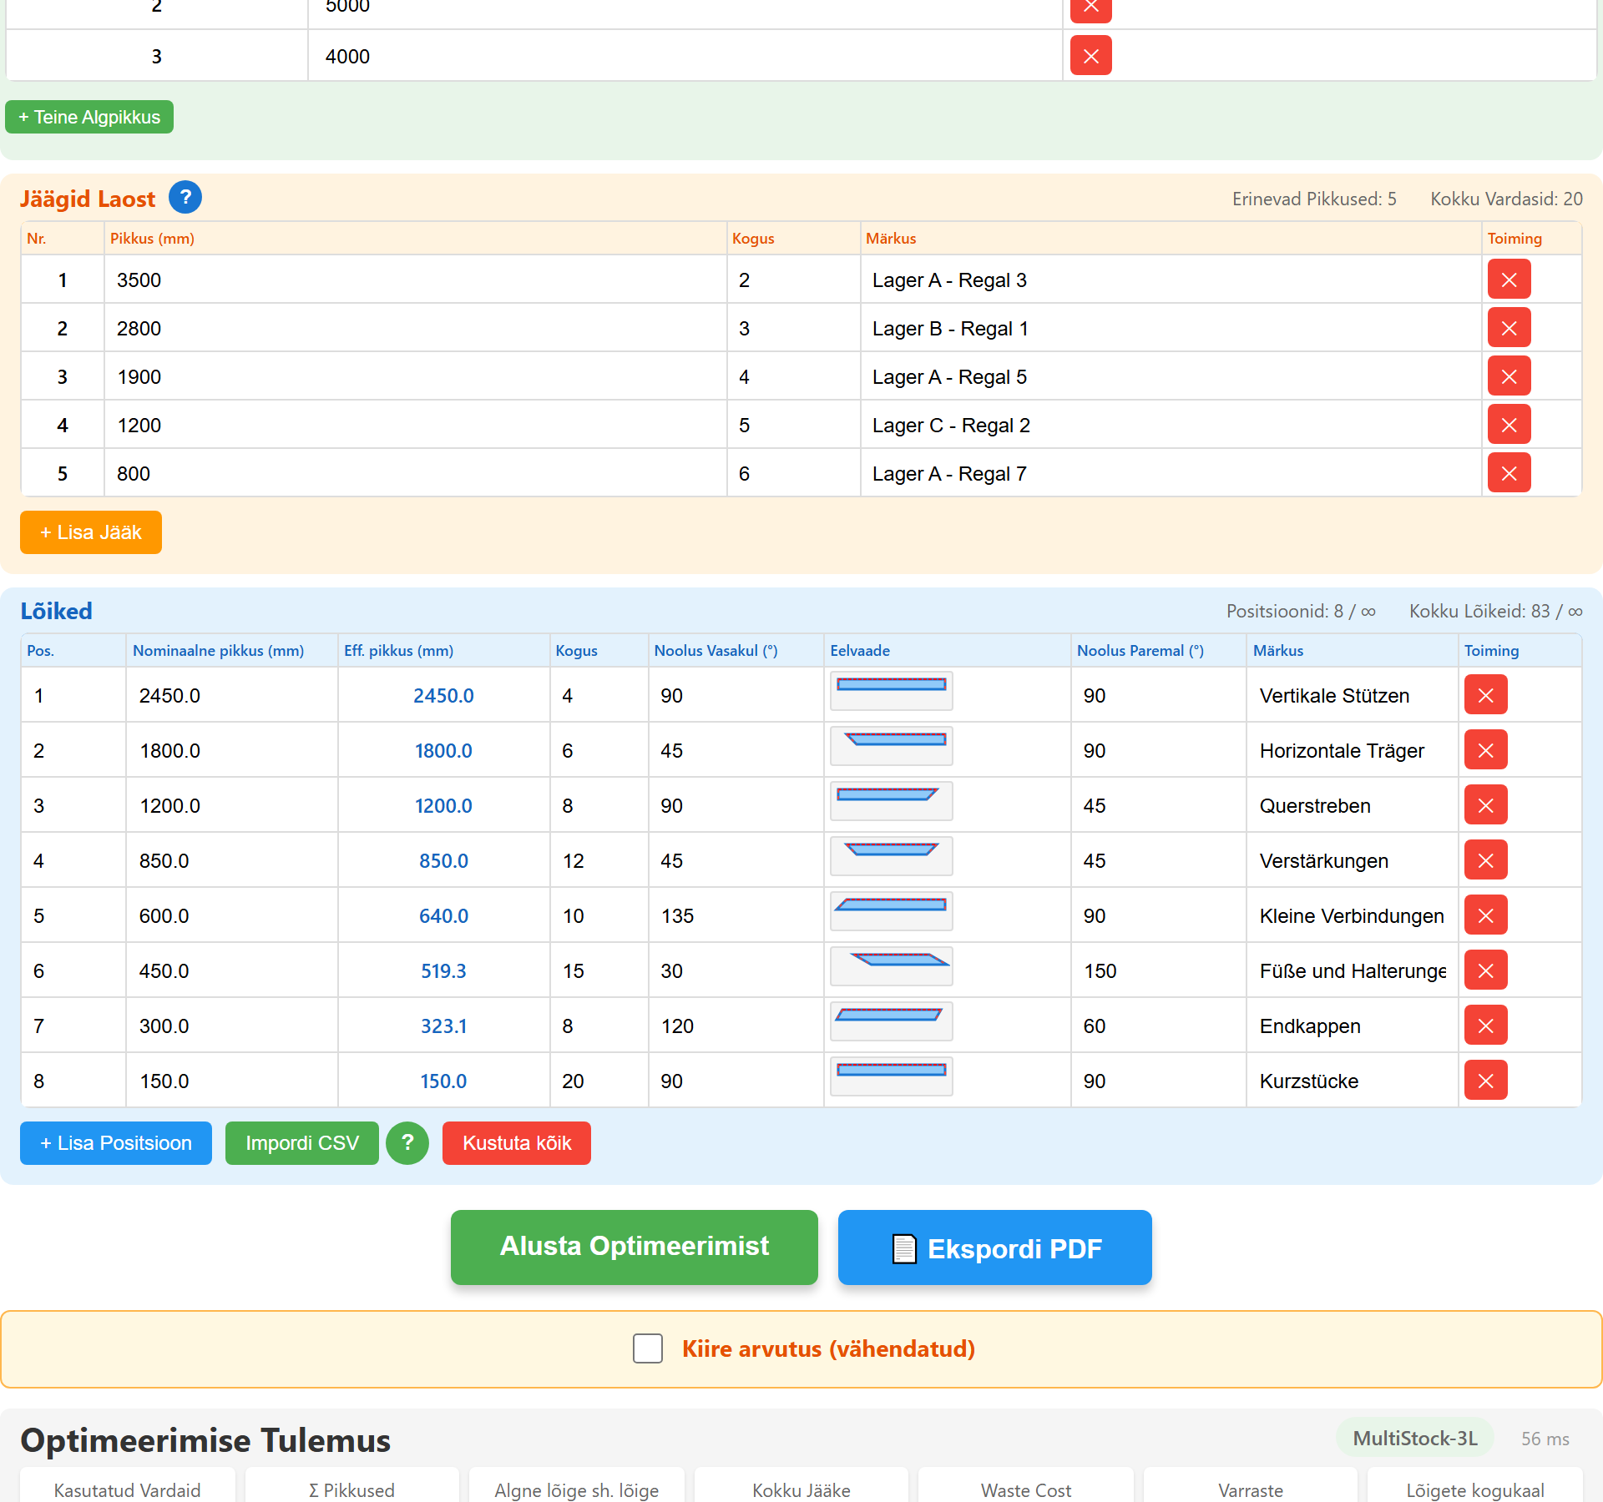Edit remnant length 2800 field
The image size is (1603, 1502).
point(416,328)
